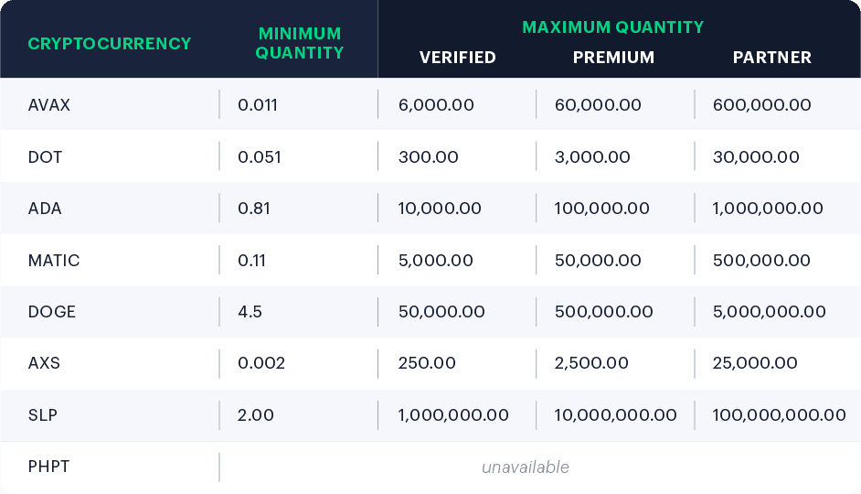Screen dimensions: 861x494
Task: Click the CRYPTOCURRENCY column header
Action: click(110, 43)
